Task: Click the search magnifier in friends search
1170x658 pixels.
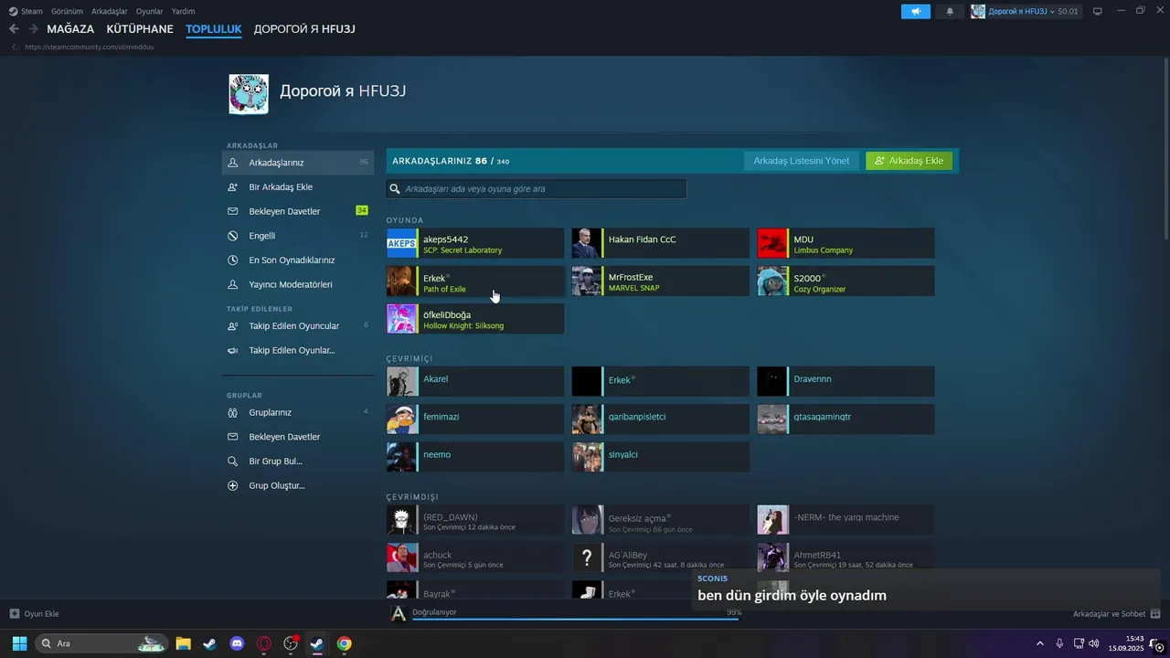Action: pos(395,189)
